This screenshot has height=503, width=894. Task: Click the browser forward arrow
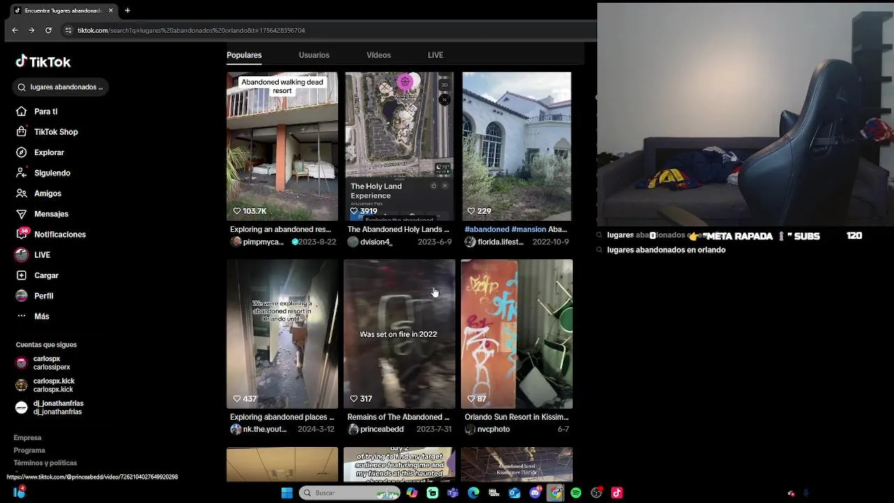(x=31, y=30)
